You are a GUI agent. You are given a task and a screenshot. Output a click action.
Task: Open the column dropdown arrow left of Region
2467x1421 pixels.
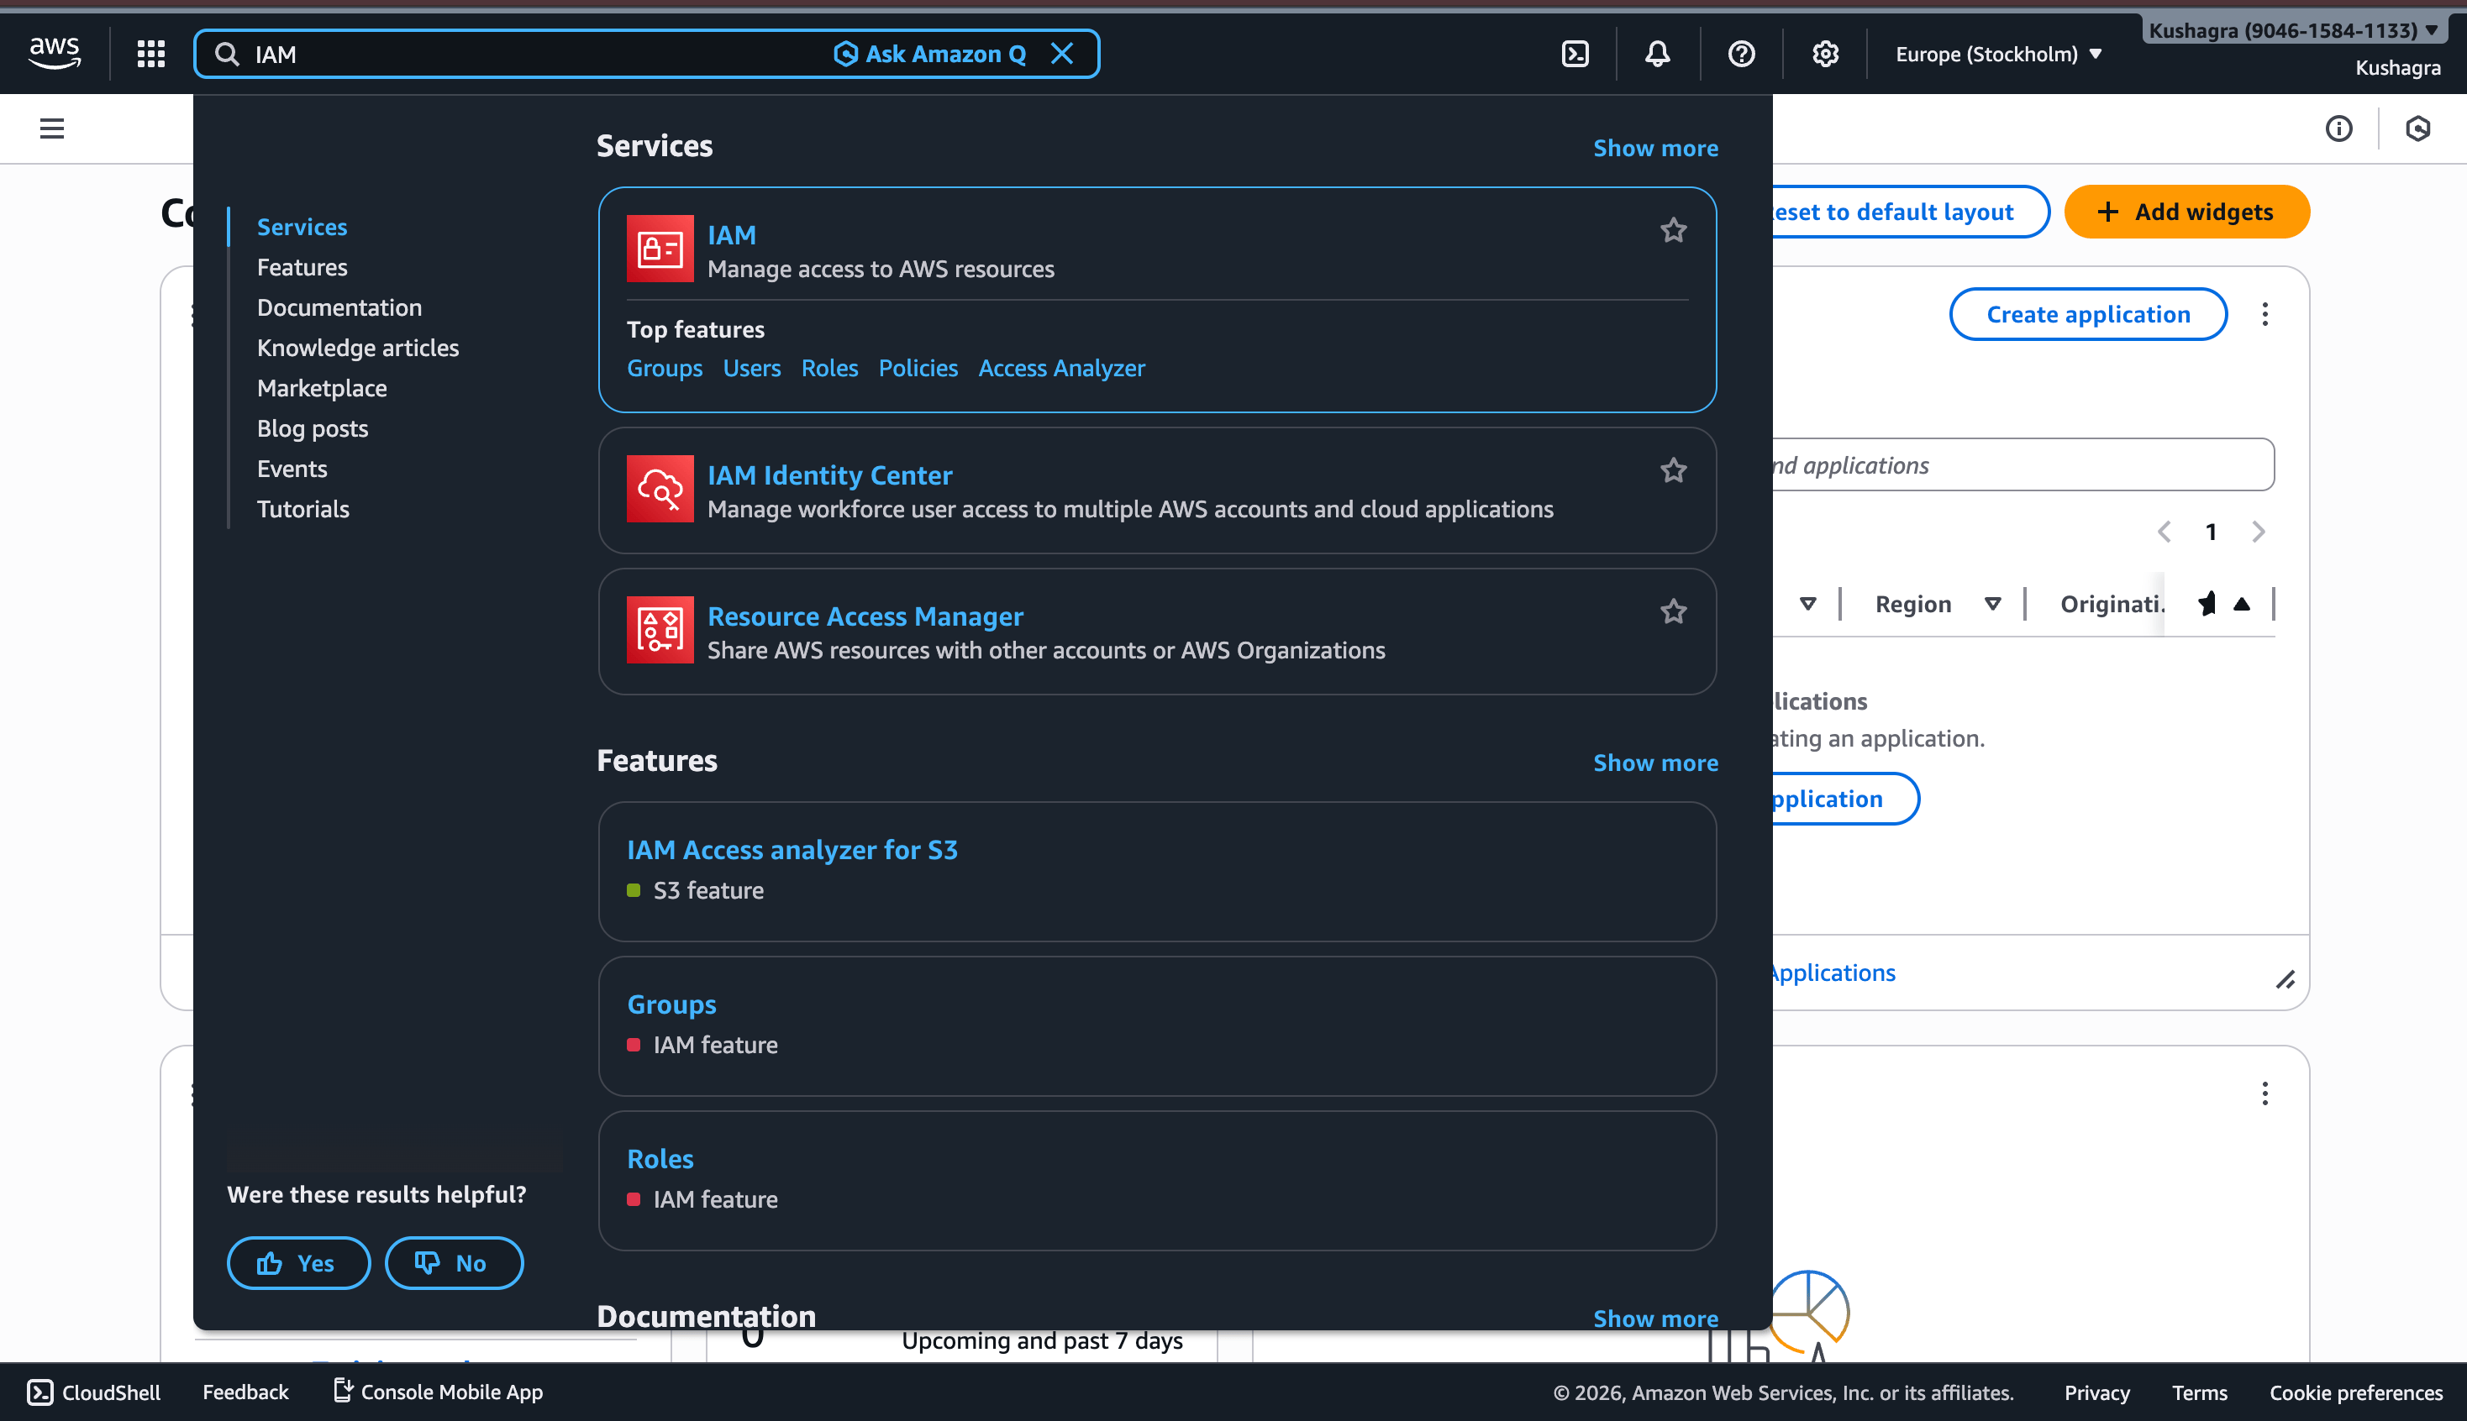point(1808,604)
